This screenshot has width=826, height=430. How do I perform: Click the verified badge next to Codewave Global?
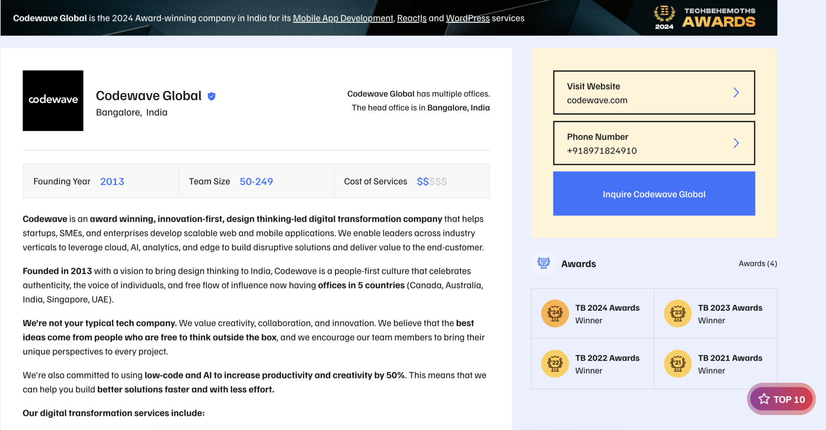point(211,96)
